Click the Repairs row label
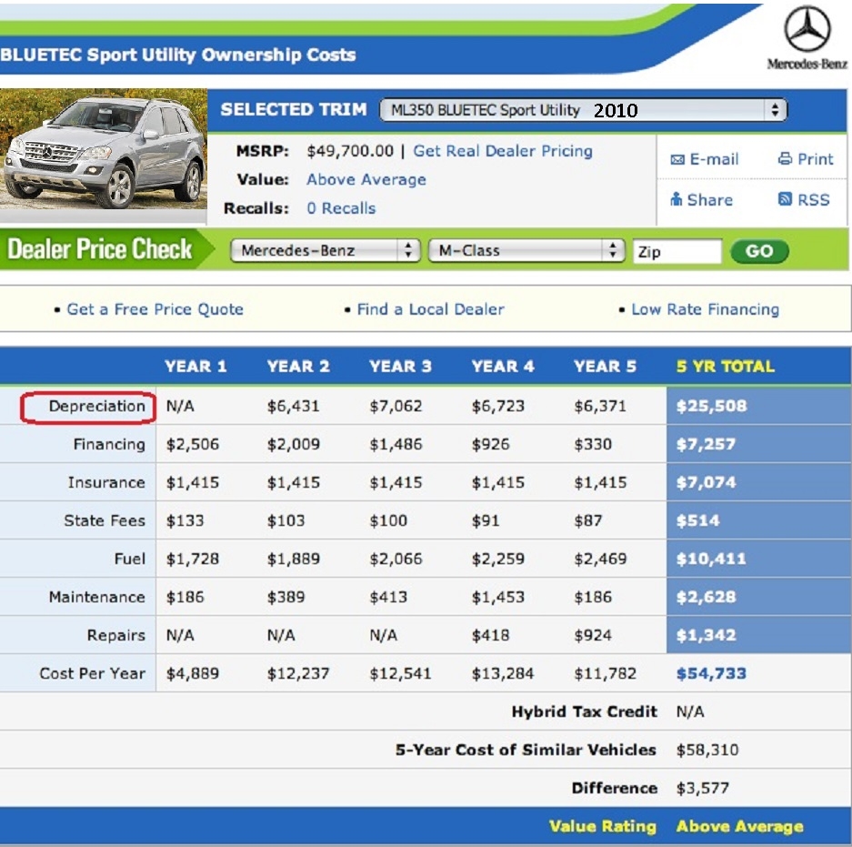 [x=116, y=635]
